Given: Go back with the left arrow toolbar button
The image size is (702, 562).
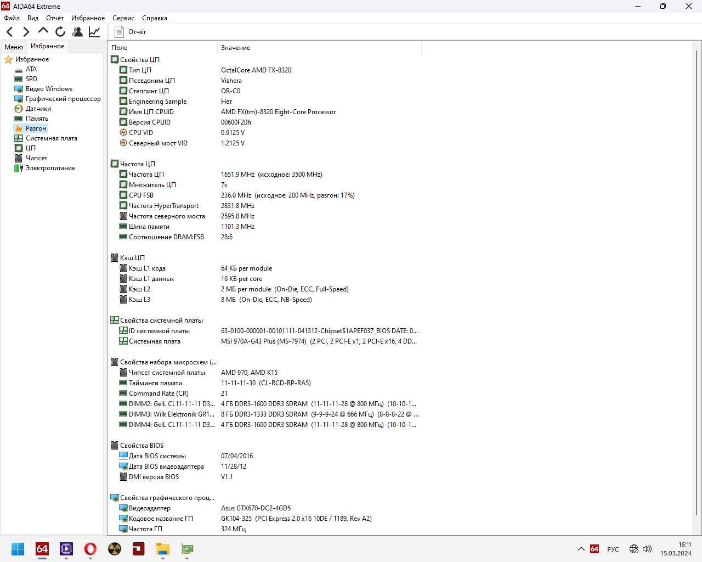Looking at the screenshot, I should [x=9, y=32].
